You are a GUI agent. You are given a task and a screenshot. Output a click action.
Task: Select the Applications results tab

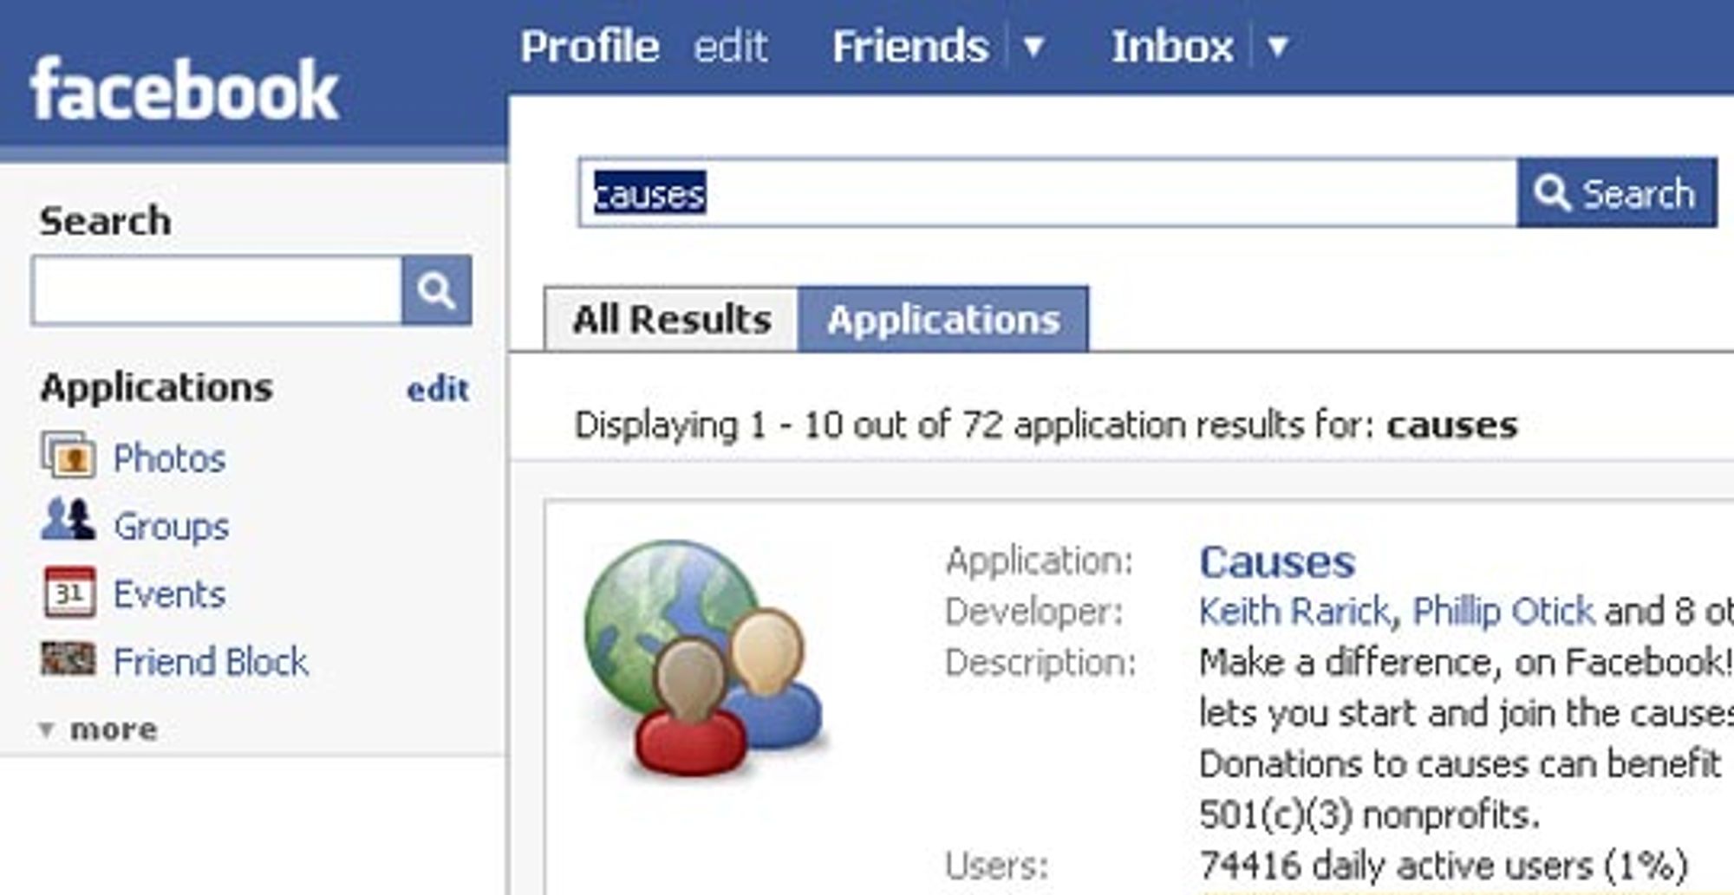click(943, 319)
